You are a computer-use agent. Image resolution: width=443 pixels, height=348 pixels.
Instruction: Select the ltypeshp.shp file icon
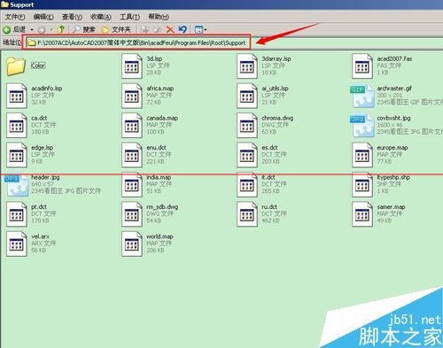pyautogui.click(x=362, y=185)
